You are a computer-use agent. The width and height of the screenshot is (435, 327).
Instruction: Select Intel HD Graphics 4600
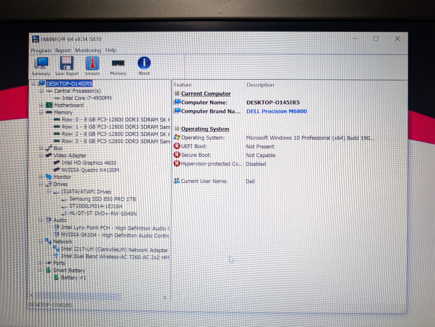click(x=89, y=163)
